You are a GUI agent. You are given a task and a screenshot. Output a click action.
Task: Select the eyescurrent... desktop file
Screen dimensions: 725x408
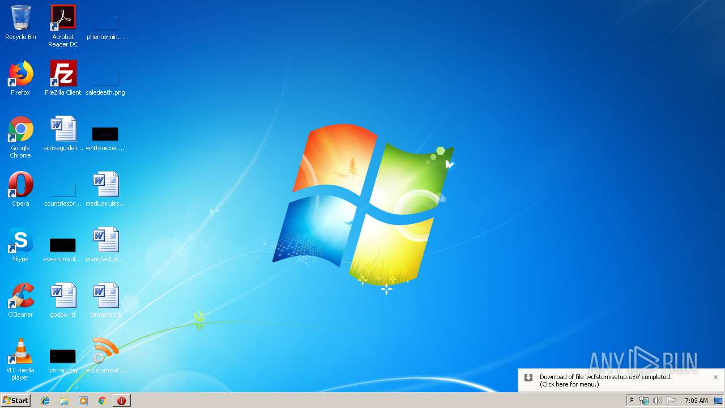tap(63, 249)
